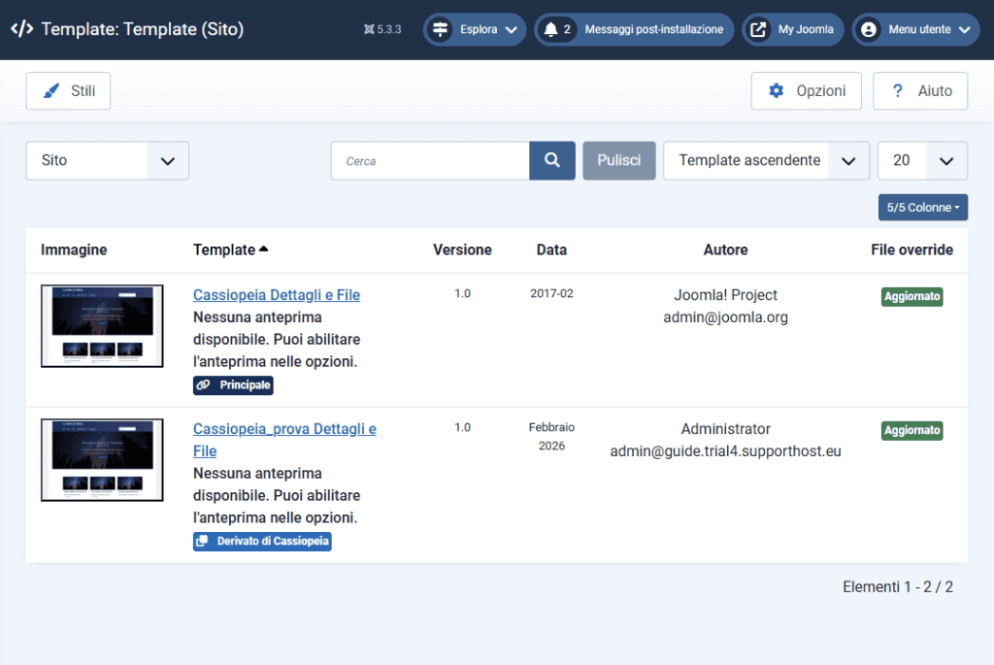The width and height of the screenshot is (994, 665).
Task: Sort by the Template column header
Action: [231, 249]
